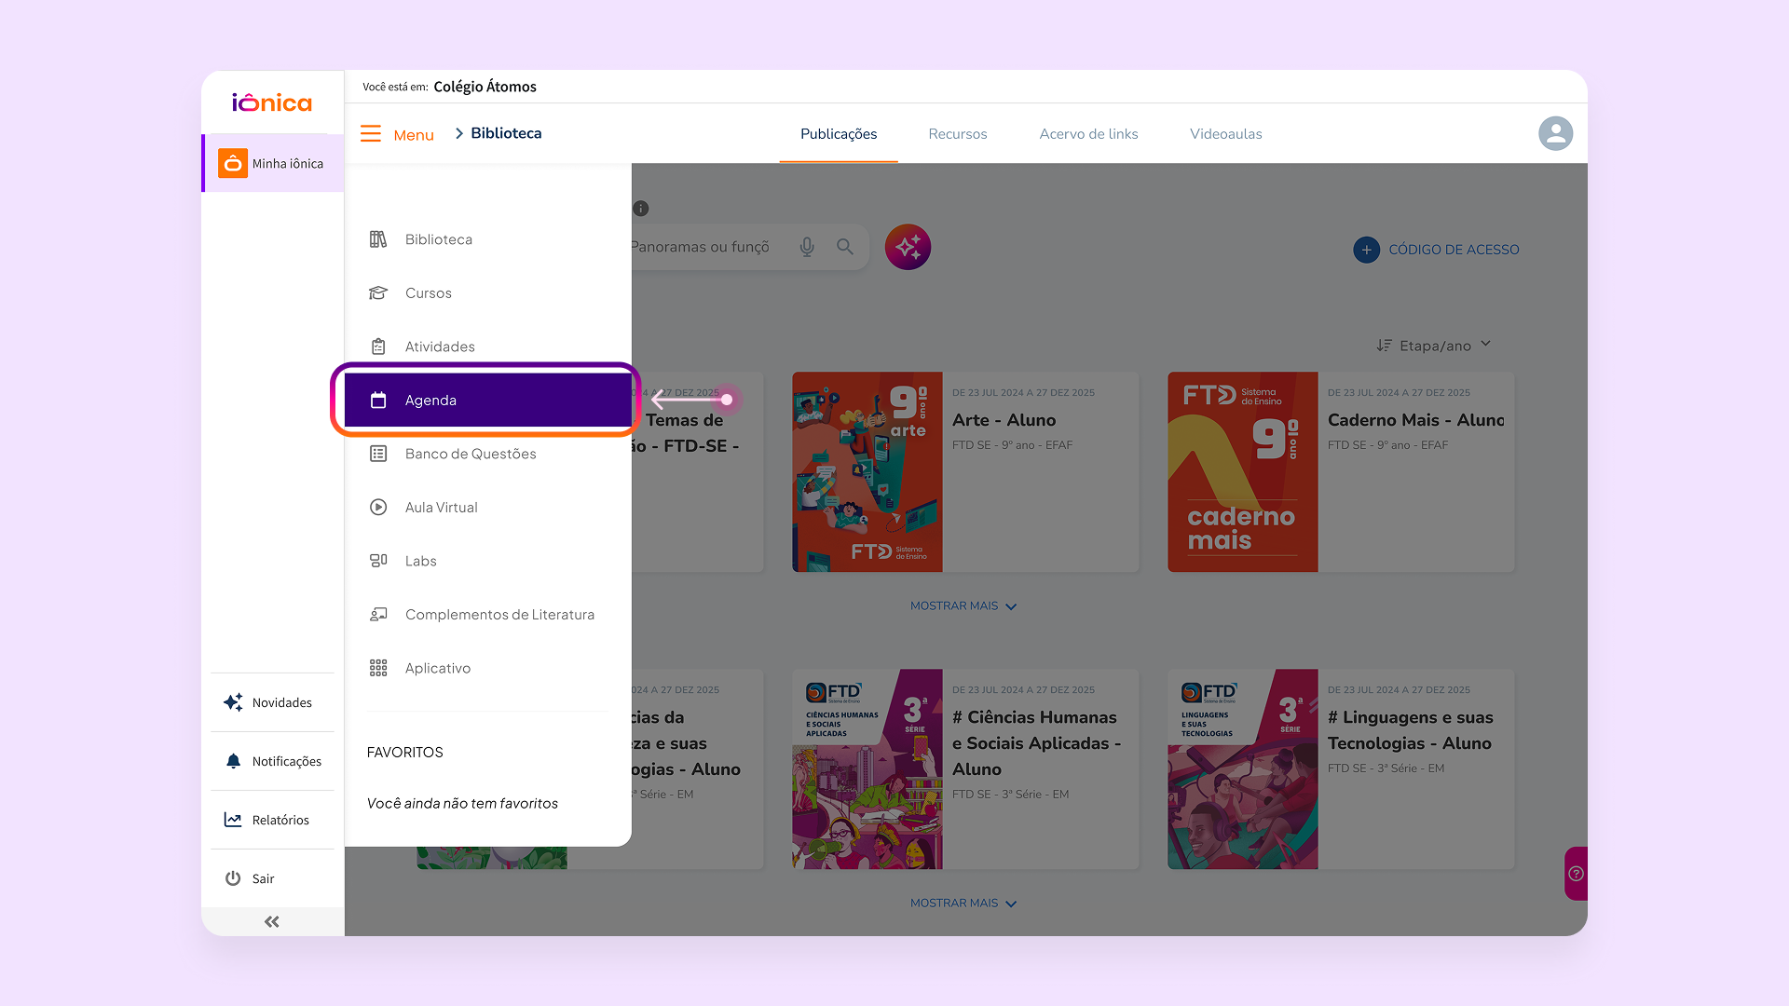The width and height of the screenshot is (1789, 1006).
Task: Switch to the Acervo de links tab
Action: [1088, 134]
